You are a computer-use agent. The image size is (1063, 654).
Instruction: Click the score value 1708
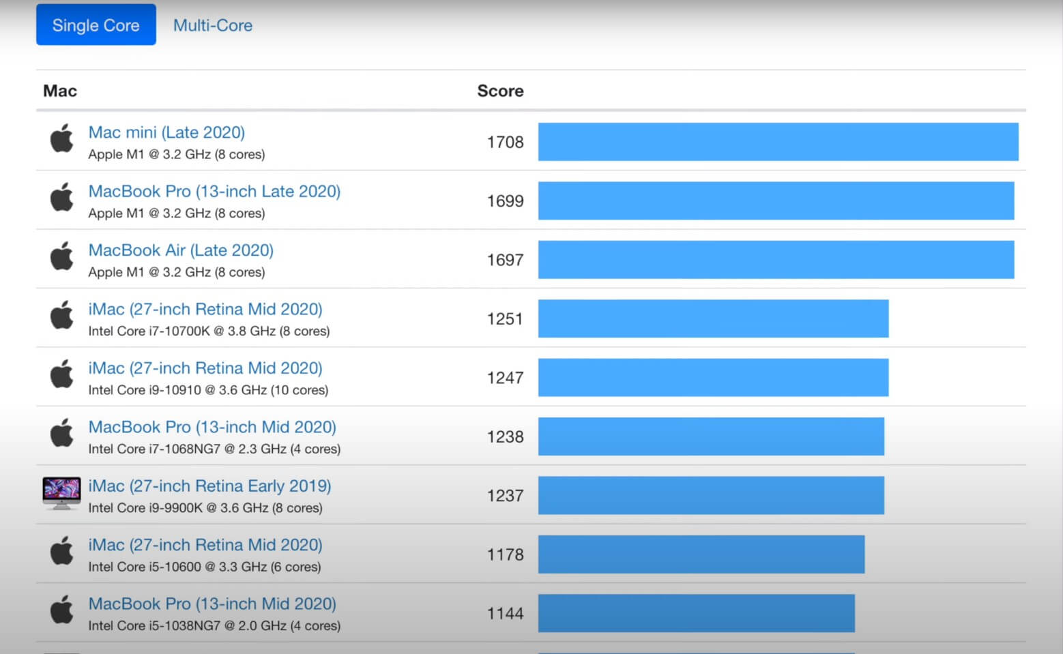coord(505,142)
